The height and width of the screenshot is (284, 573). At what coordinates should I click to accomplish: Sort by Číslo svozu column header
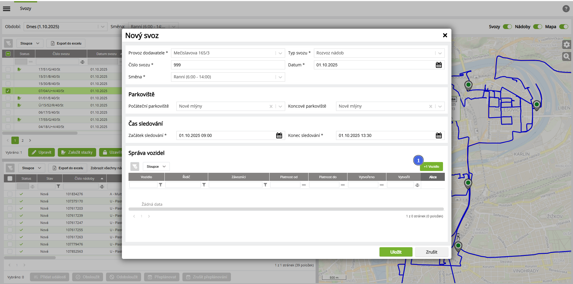61,54
